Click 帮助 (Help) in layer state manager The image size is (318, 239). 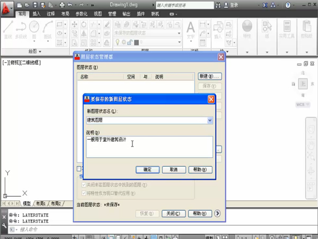point(200,214)
